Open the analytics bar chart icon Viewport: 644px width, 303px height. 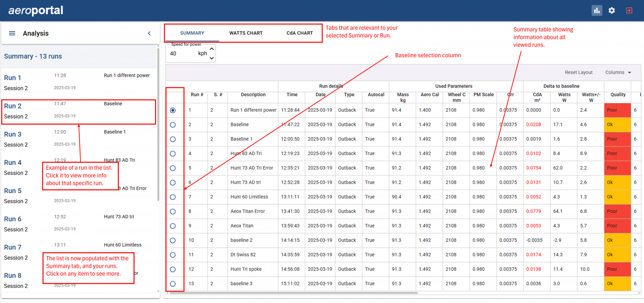(597, 10)
